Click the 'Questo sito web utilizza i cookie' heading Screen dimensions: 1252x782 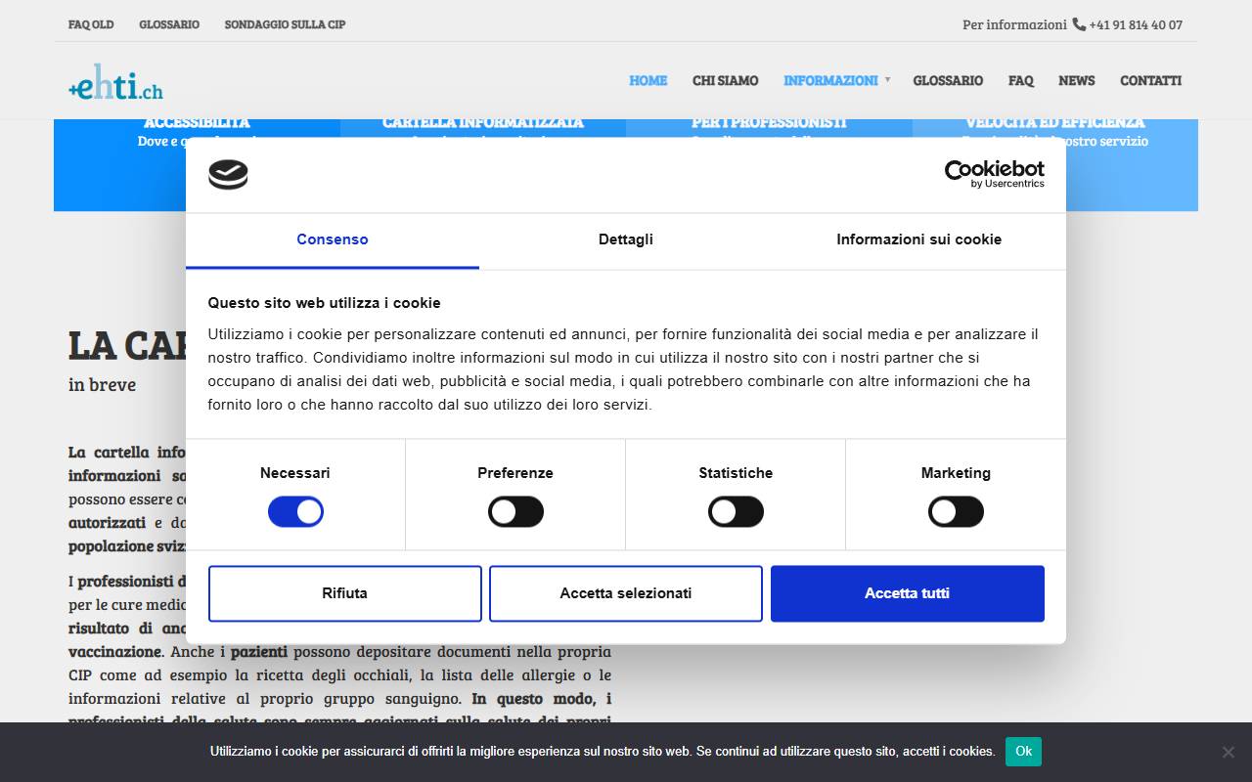(324, 303)
